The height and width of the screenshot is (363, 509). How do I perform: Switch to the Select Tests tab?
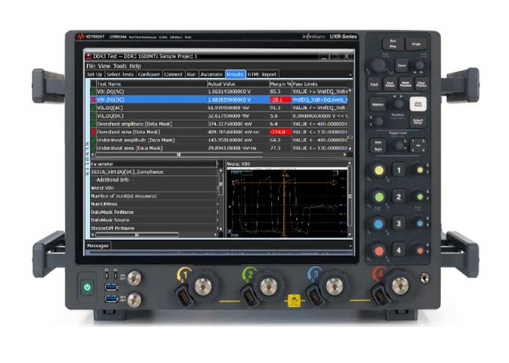120,74
